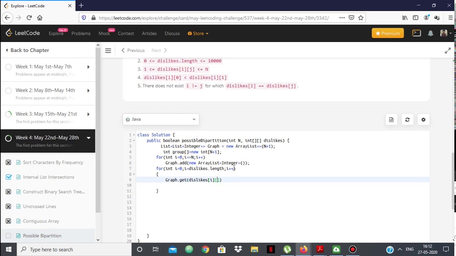Toggle Possible Bipartition checkbox
Image resolution: width=456 pixels, height=256 pixels.
pyautogui.click(x=9, y=236)
